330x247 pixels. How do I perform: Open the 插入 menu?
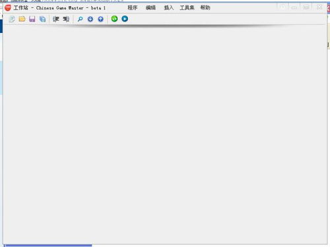pos(169,8)
